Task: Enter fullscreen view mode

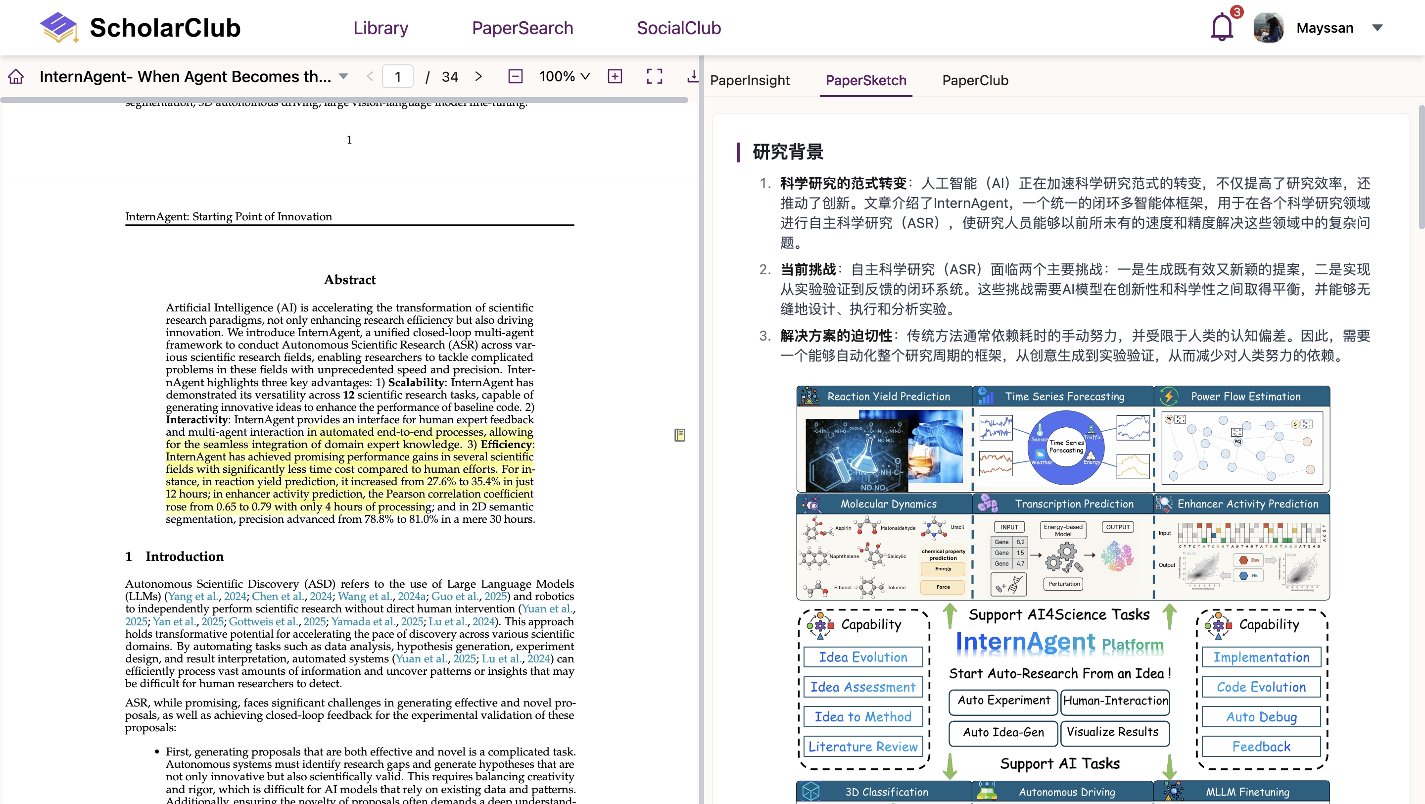Action: (655, 76)
